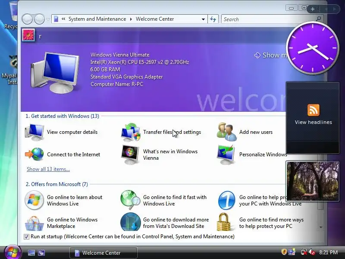Open the recent pages dropdown arrow
The height and width of the screenshot is (259, 345).
[x=48, y=19]
